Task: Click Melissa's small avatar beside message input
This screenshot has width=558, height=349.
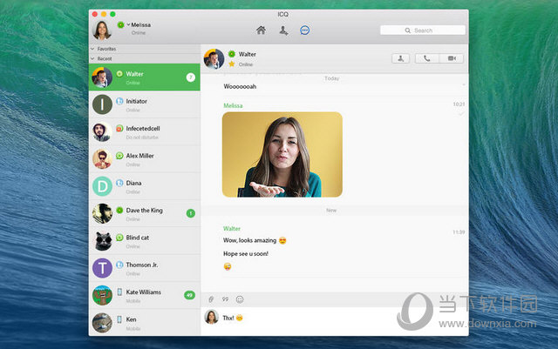Action: tap(211, 317)
